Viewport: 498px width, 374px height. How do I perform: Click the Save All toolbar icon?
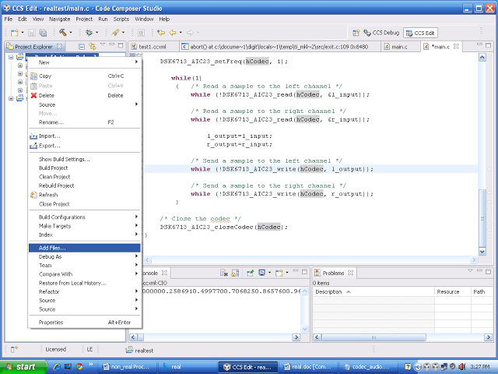point(43,33)
